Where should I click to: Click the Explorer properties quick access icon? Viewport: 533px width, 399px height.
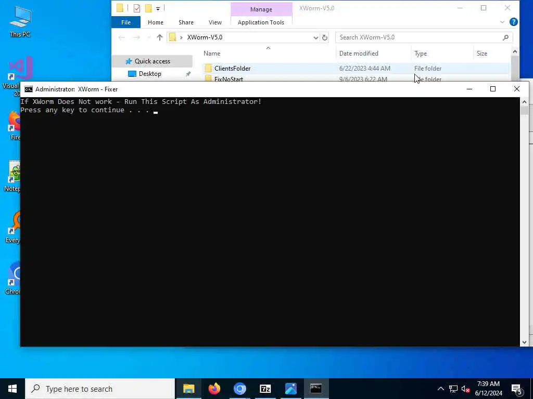click(x=137, y=8)
